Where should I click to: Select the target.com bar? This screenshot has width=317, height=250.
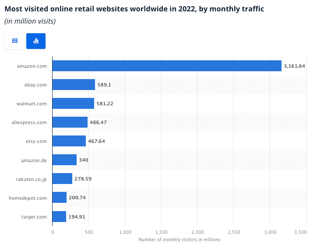[x=59, y=216]
